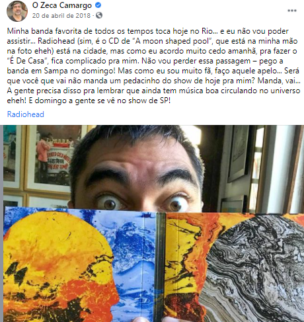Follow the blue Radiohead link below the text
304x322 pixels.
tap(26, 114)
